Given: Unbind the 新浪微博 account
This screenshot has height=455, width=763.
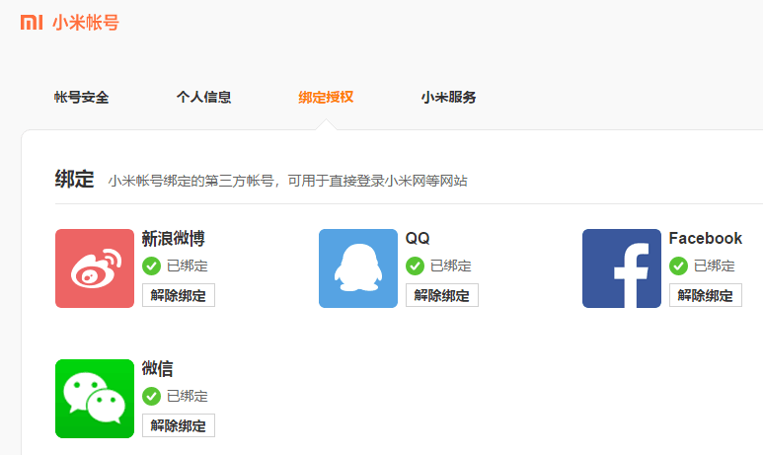Looking at the screenshot, I should 179,295.
